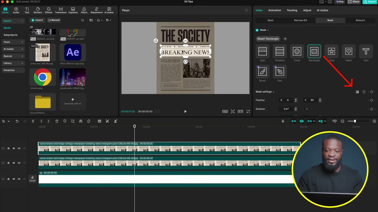This screenshot has width=378, height=212.
Task: Click the Export button
Action: click(370, 2)
